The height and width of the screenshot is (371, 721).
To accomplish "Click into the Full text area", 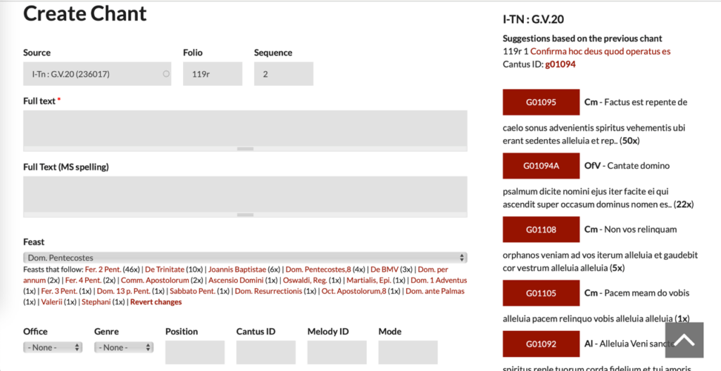I will [244, 128].
